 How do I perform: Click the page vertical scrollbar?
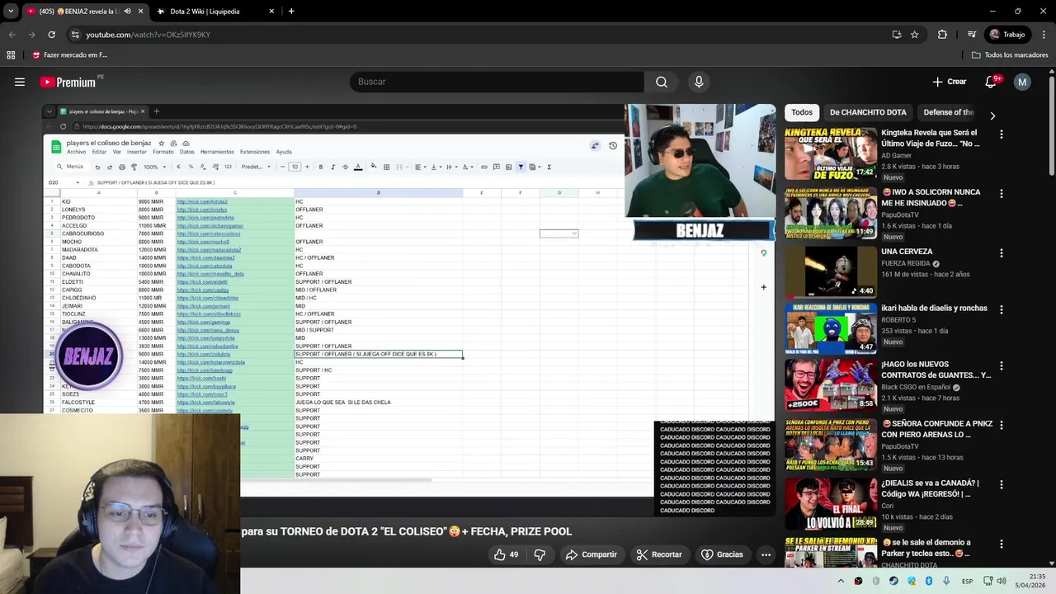[x=1050, y=124]
